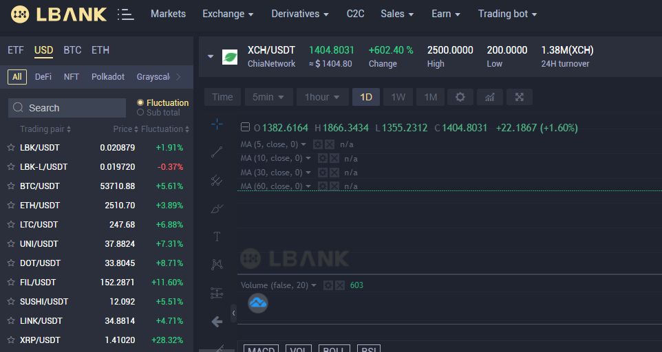This screenshot has height=352, width=662.
Task: Favorite the XRP/USDT pair star
Action: point(11,340)
